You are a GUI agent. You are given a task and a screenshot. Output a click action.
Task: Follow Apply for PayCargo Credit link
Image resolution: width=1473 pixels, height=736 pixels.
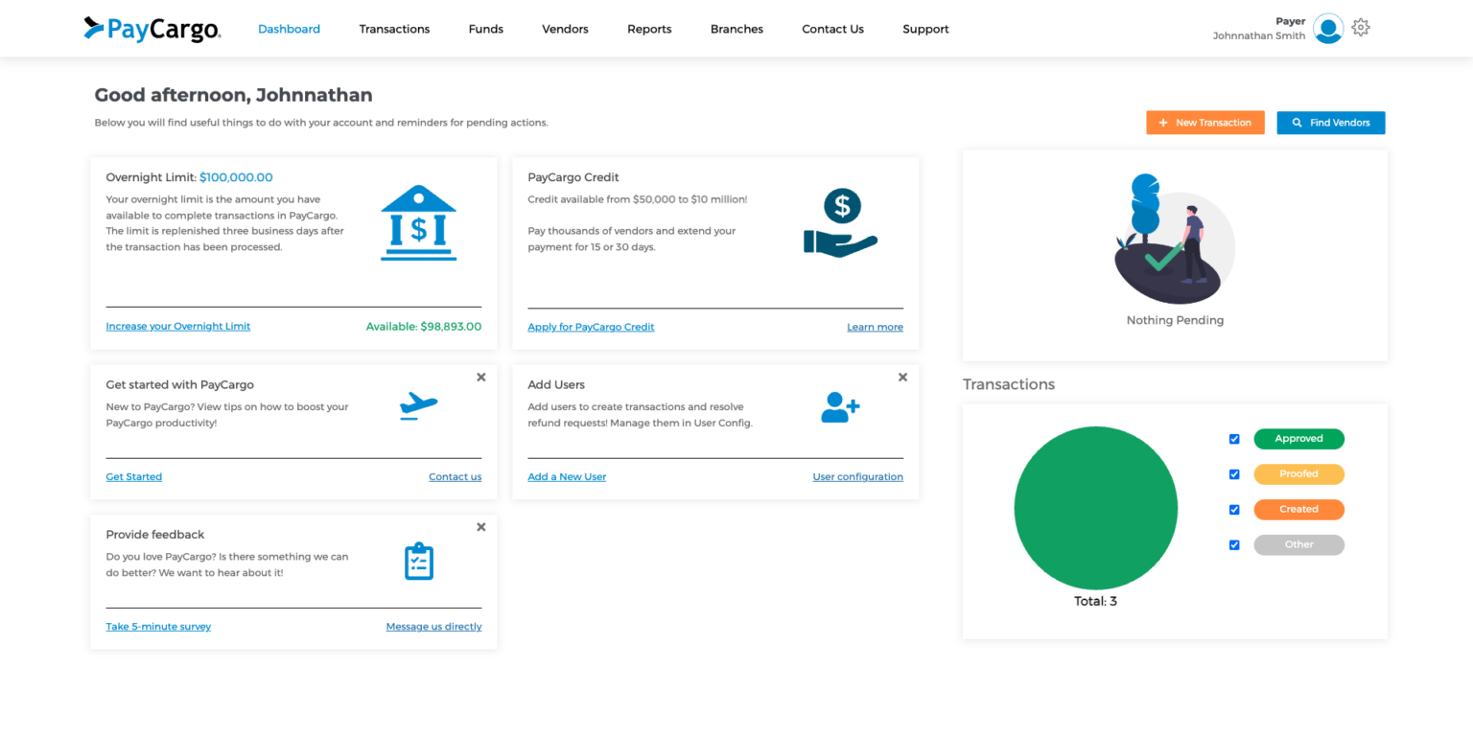click(x=591, y=327)
